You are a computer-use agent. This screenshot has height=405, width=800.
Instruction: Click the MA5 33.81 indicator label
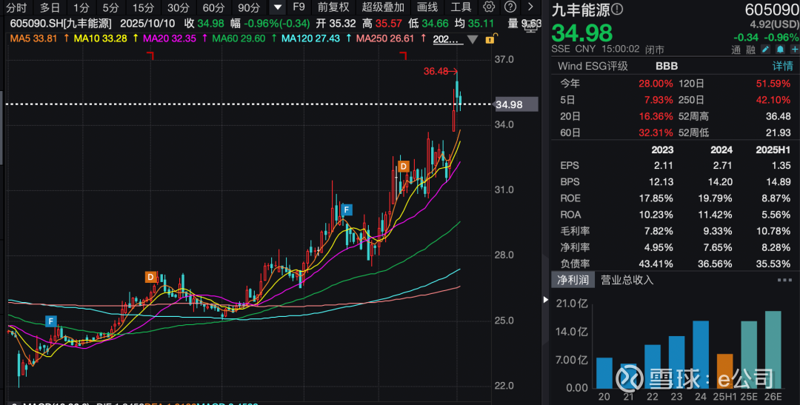(x=35, y=39)
